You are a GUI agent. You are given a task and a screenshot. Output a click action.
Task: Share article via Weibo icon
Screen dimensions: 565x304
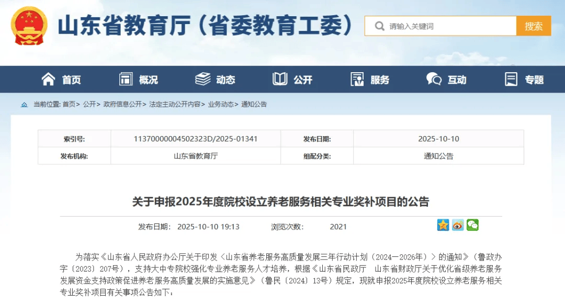(458, 226)
